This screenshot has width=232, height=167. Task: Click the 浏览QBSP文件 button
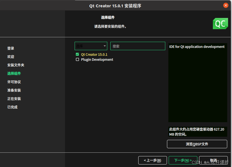point(197,144)
